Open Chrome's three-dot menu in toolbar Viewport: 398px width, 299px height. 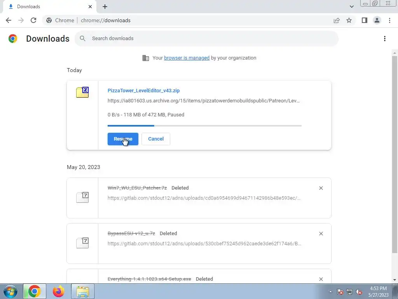389,20
